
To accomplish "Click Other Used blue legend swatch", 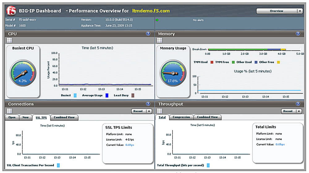I will click(x=256, y=62).
